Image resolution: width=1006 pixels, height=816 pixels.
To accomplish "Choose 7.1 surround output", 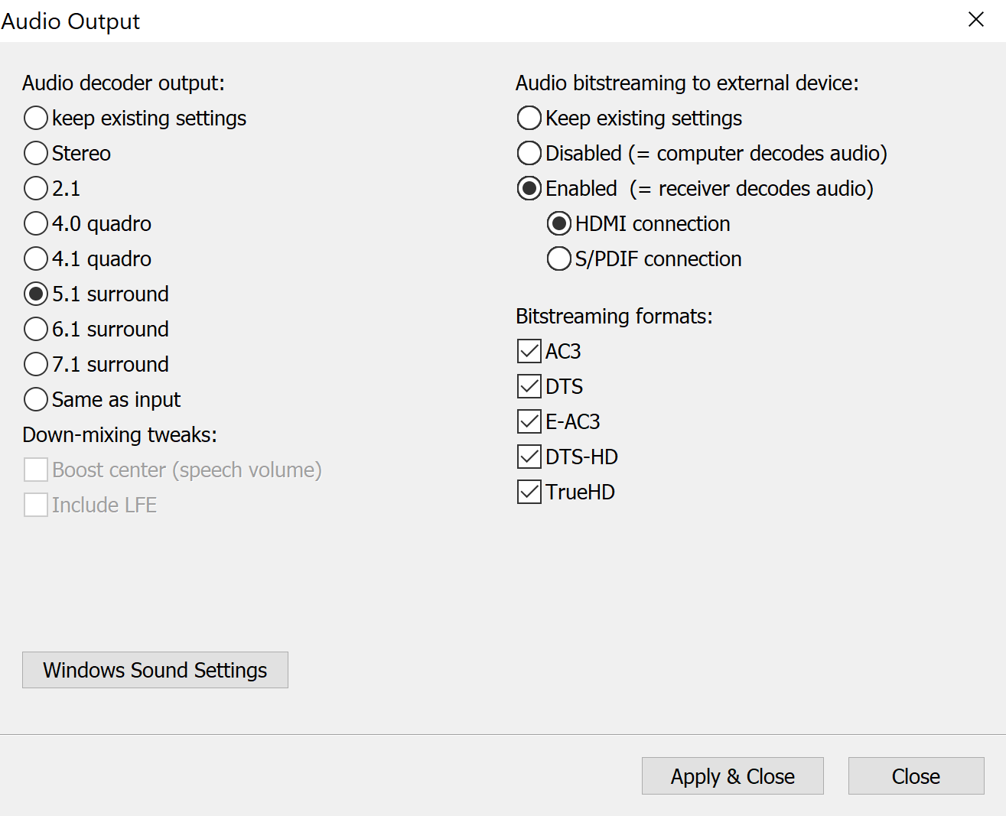I will click(x=36, y=364).
